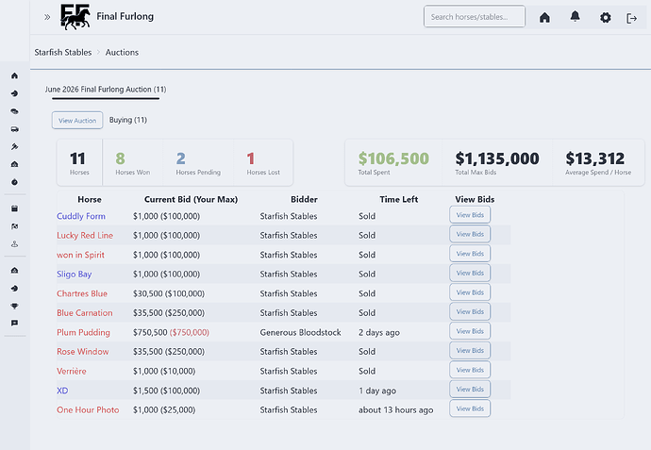Open the chat message sidebar icon
The image size is (651, 450).
14,323
